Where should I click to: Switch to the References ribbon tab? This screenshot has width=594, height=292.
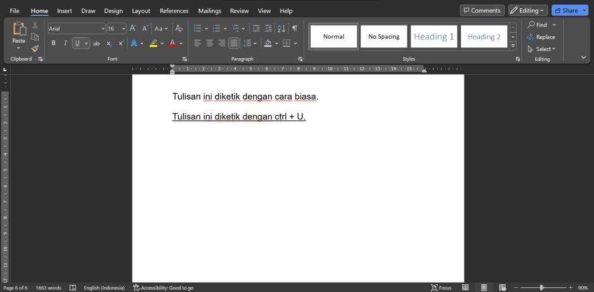(174, 11)
